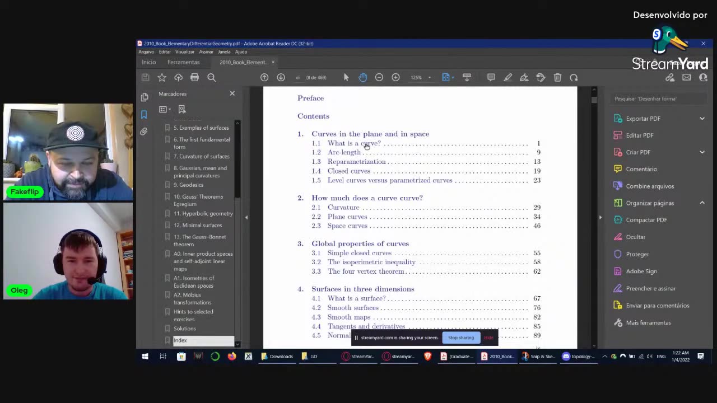The image size is (717, 403).
Task: Click the print icon
Action: [x=194, y=77]
